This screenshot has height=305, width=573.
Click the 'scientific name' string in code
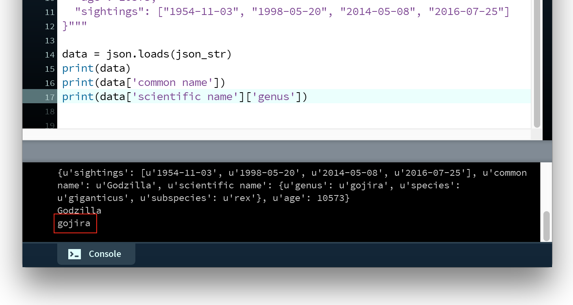[x=184, y=97]
